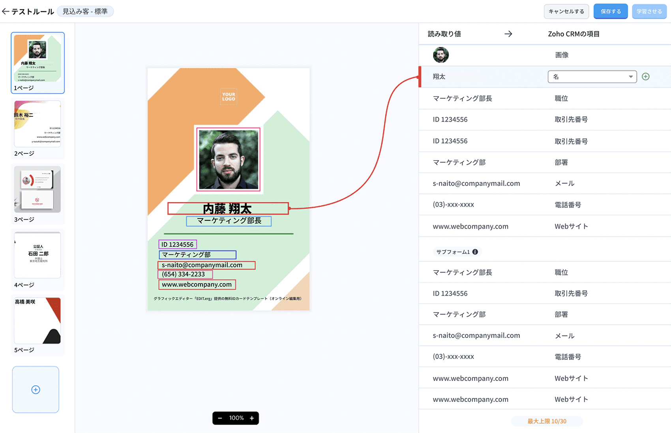671x433 pixels.
Task: Click the 画像 field label
Action: 562,55
